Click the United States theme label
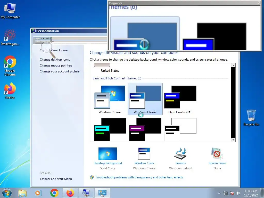Screen dimensions: 264x198 (110, 71)
